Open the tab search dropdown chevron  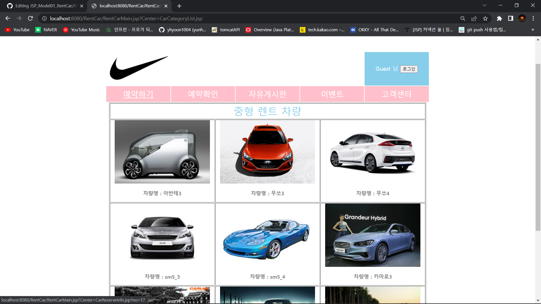tap(484, 5)
